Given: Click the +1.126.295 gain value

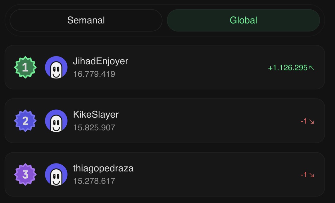Looking at the screenshot, I should coord(288,68).
